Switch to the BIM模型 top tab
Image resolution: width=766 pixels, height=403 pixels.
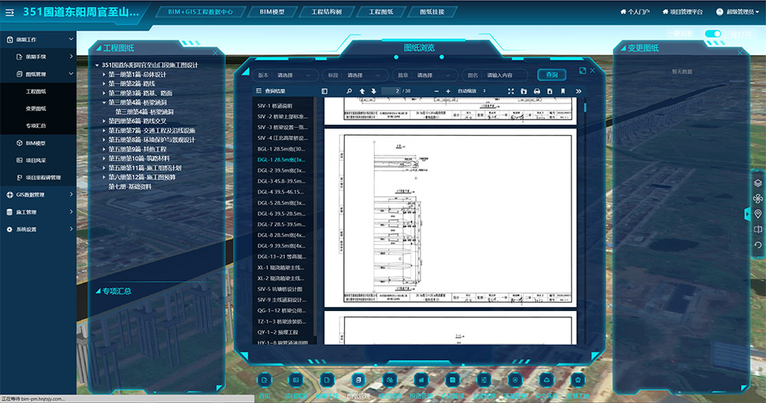(270, 12)
